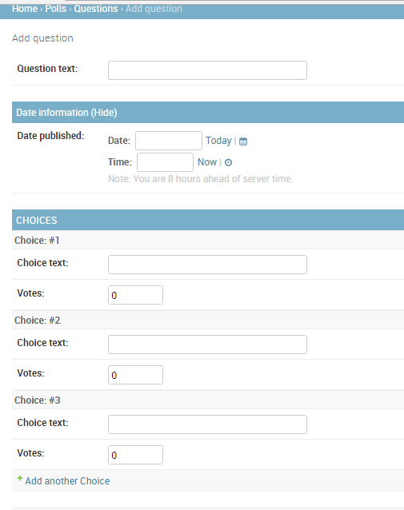The height and width of the screenshot is (510, 404).
Task: Open the clock time picker icon
Action: pyautogui.click(x=228, y=162)
